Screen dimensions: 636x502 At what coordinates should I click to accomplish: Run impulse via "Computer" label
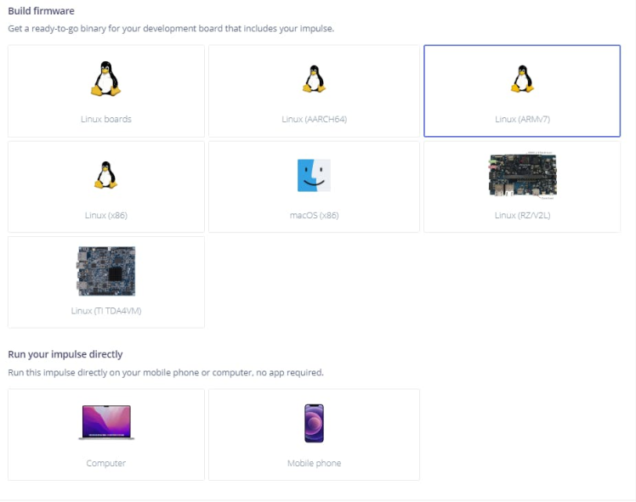click(x=106, y=463)
